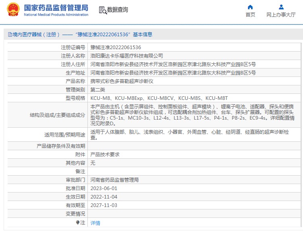Open the 首页 menu label

point(250,14)
